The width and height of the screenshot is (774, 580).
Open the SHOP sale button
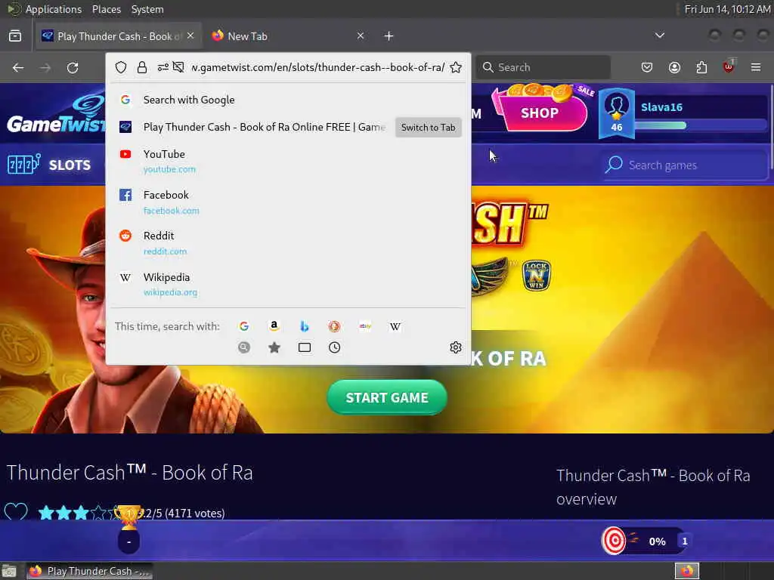coord(540,112)
